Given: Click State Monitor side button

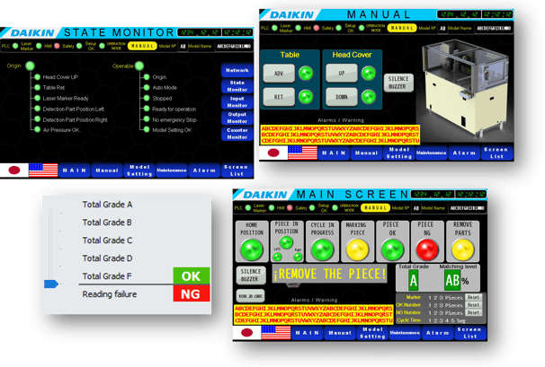Looking at the screenshot, I should point(237,86).
